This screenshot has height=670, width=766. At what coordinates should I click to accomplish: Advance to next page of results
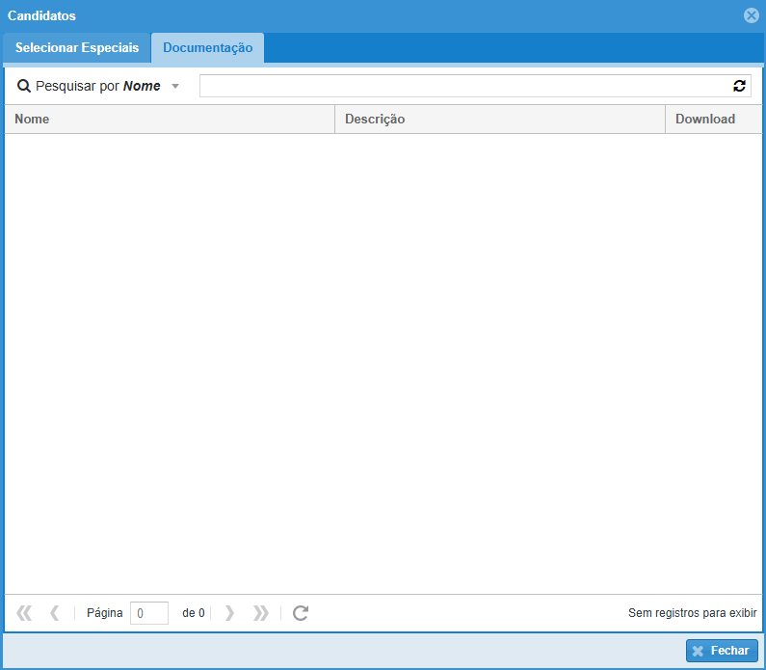(x=229, y=613)
